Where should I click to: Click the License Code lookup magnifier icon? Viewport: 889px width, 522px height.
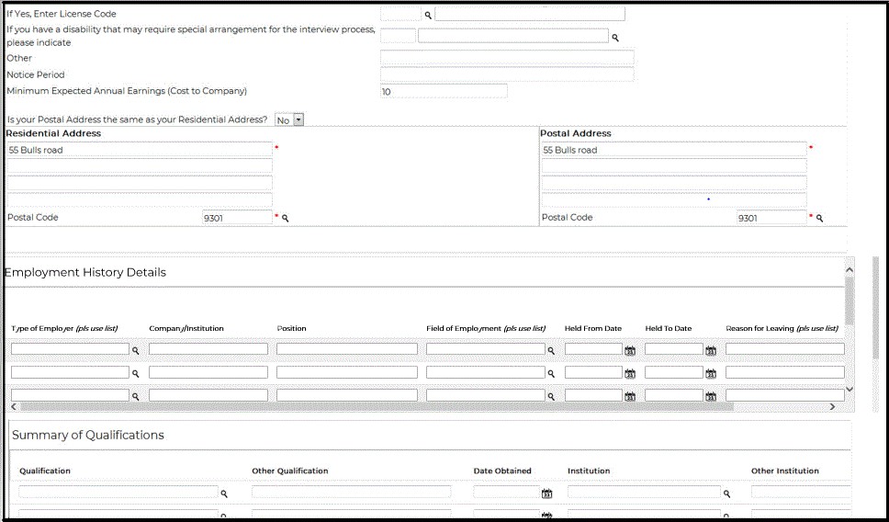tap(428, 16)
